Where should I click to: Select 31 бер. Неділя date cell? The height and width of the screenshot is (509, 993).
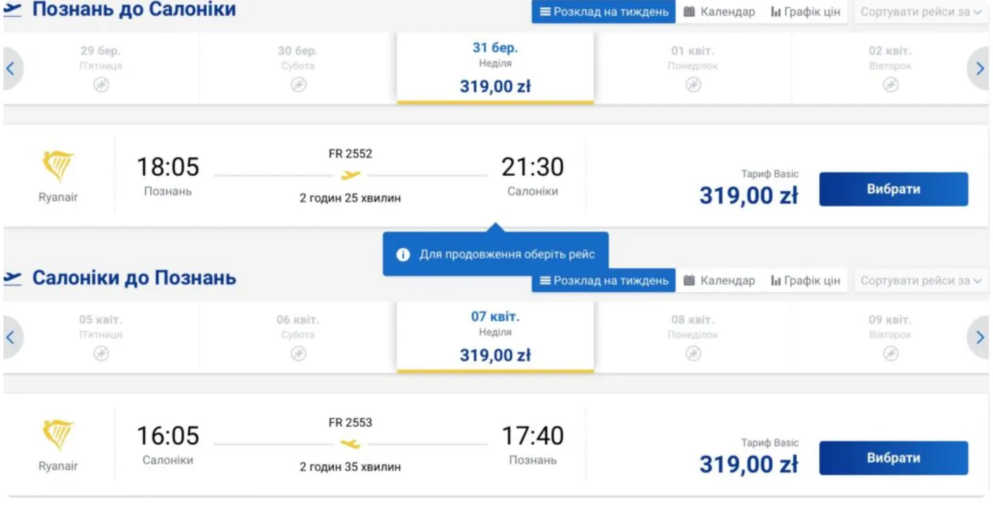[x=495, y=68]
